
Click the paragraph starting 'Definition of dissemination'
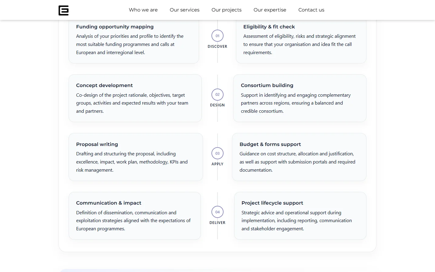[x=133, y=221]
